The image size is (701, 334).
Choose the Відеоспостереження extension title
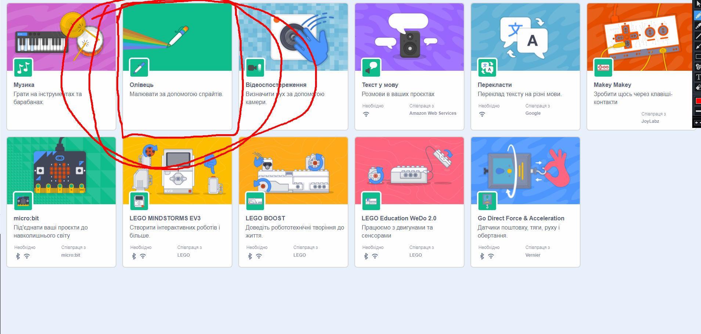coord(276,85)
